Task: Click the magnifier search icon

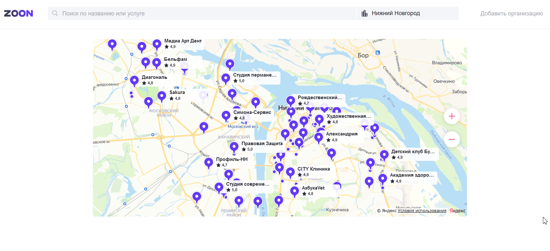Action: coord(55,13)
